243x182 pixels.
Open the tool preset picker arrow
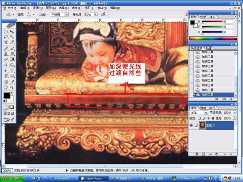click(13, 15)
